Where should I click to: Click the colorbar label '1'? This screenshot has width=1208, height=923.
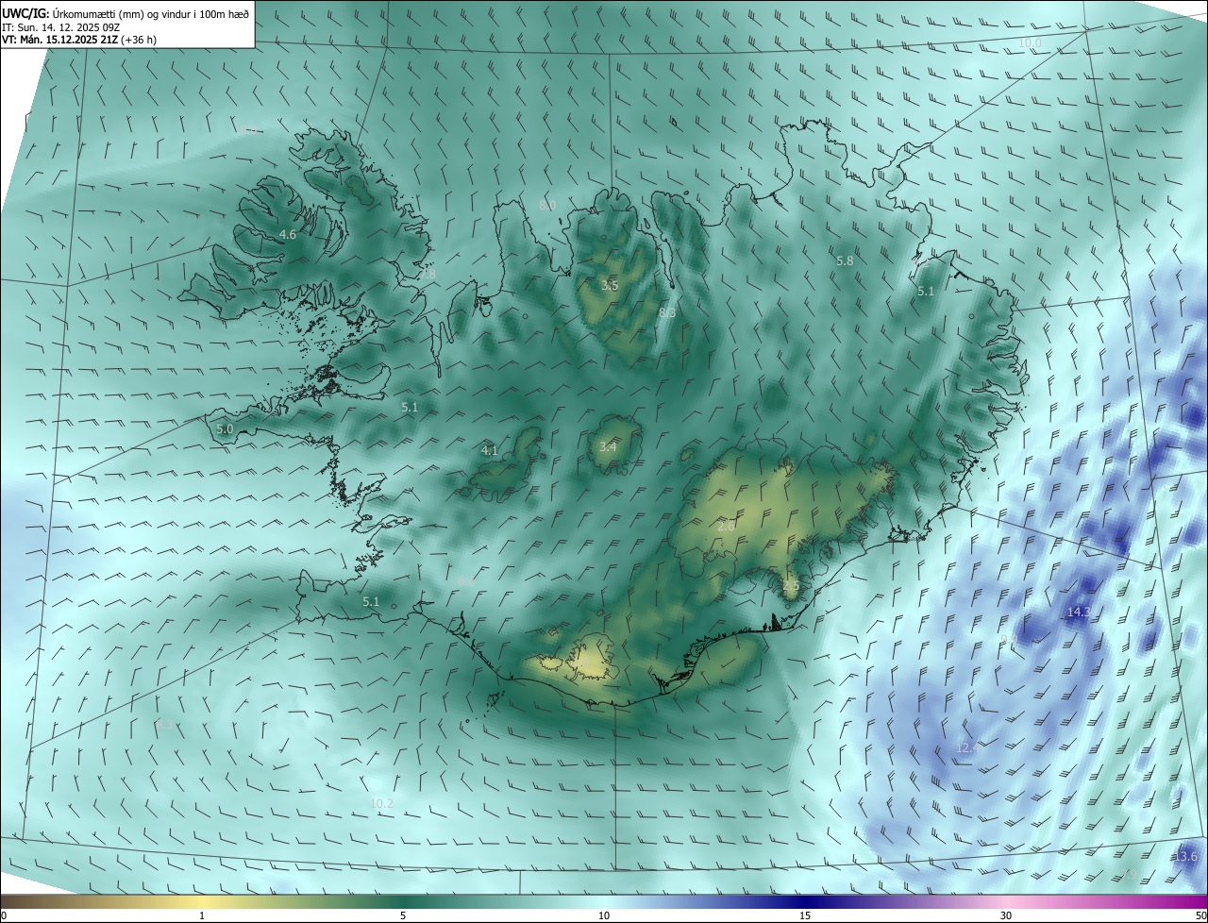pos(202,915)
